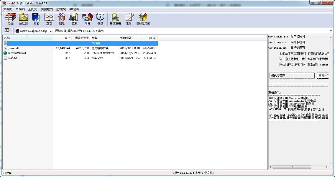The height and width of the screenshot is (177, 335).
Task: Click the game.dll file icon
Action: click(x=5, y=48)
